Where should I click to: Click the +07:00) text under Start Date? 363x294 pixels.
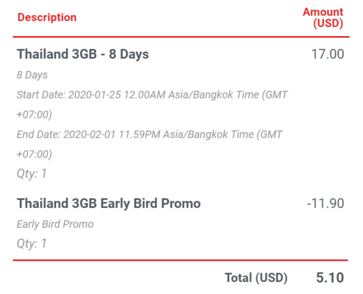[34, 115]
